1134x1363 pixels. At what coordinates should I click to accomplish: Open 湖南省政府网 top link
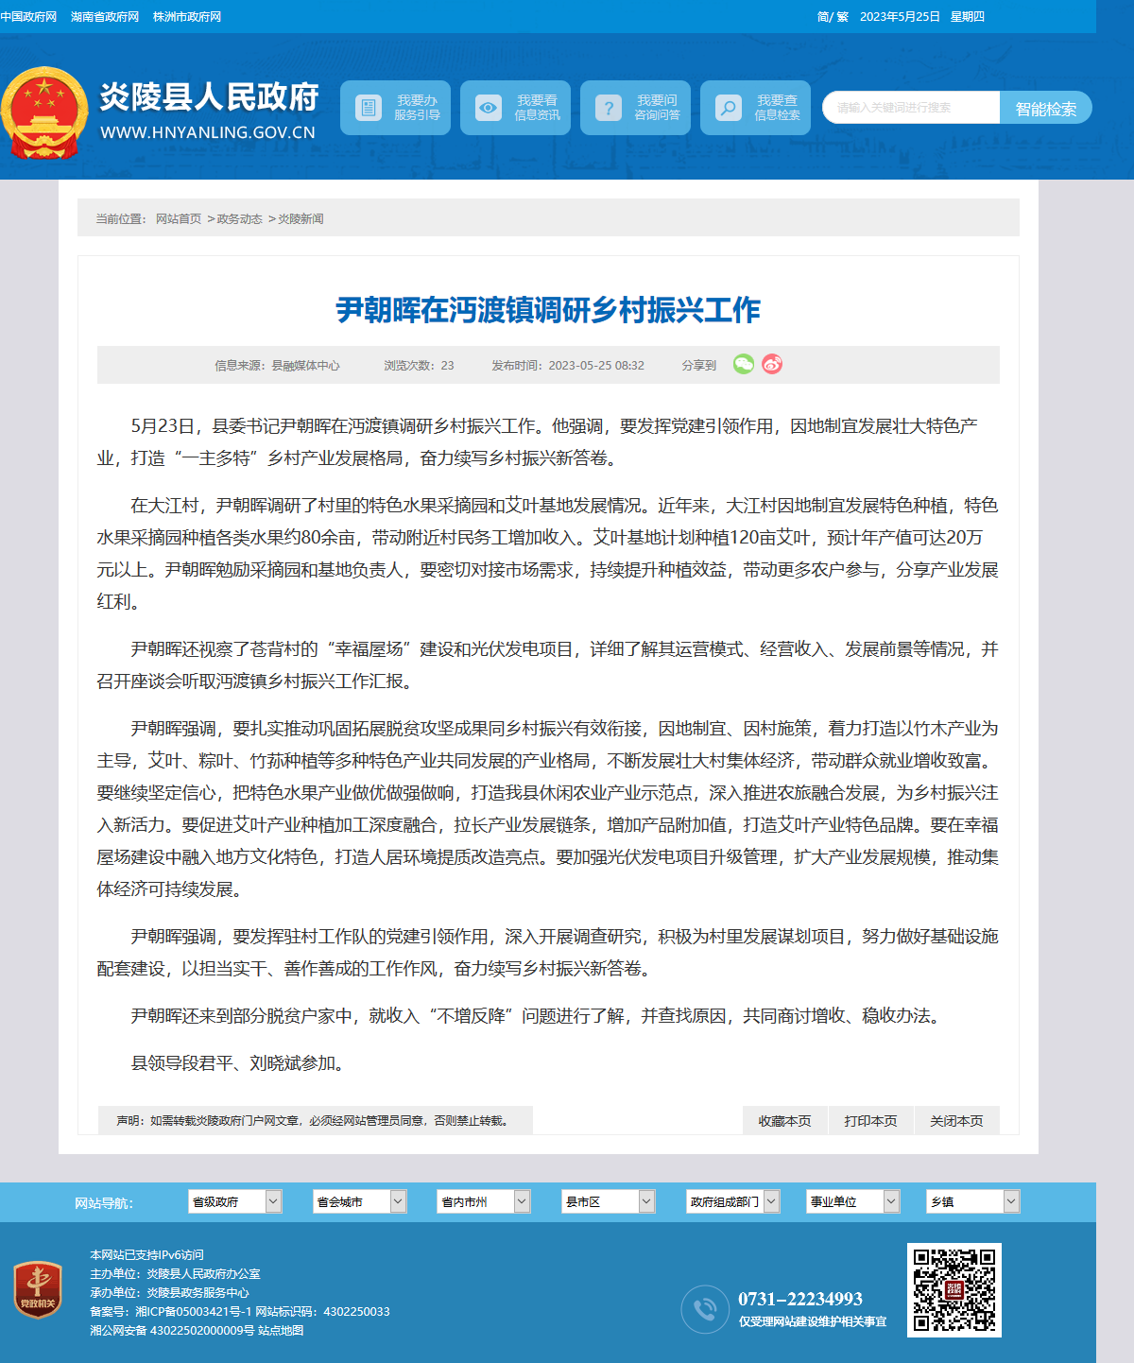pyautogui.click(x=105, y=17)
